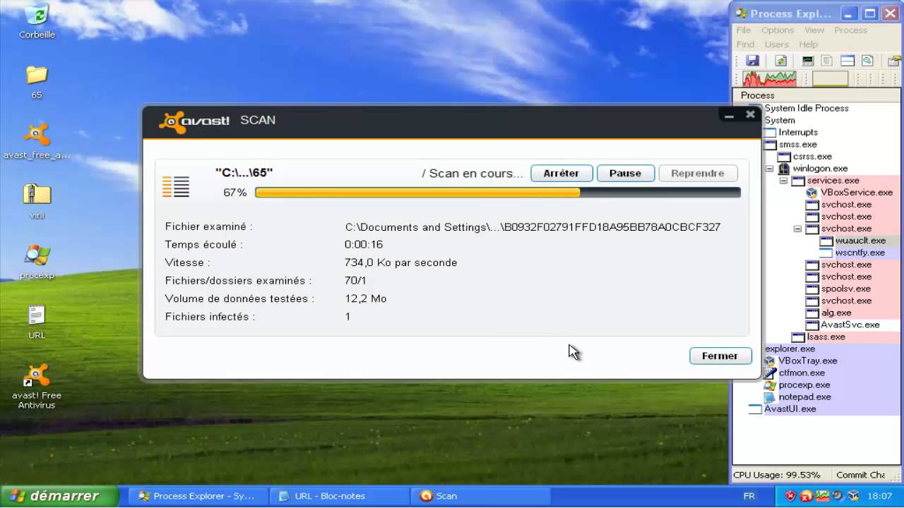This screenshot has height=508, width=904.
Task: Select the folder named 65 on desktop
Action: click(37, 82)
